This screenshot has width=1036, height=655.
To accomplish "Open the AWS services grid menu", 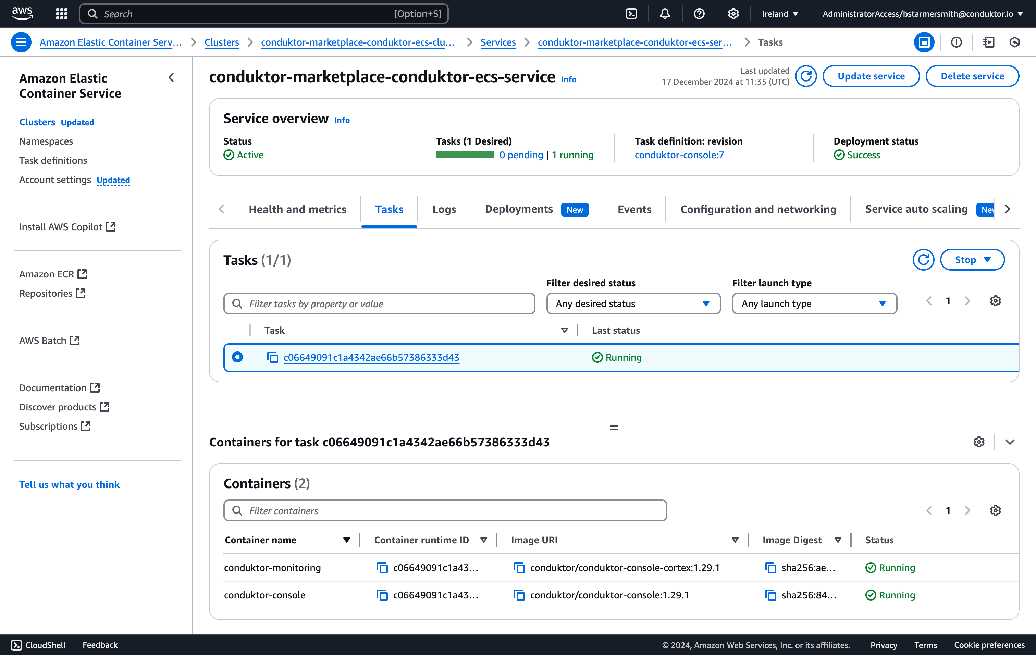I will coord(62,14).
